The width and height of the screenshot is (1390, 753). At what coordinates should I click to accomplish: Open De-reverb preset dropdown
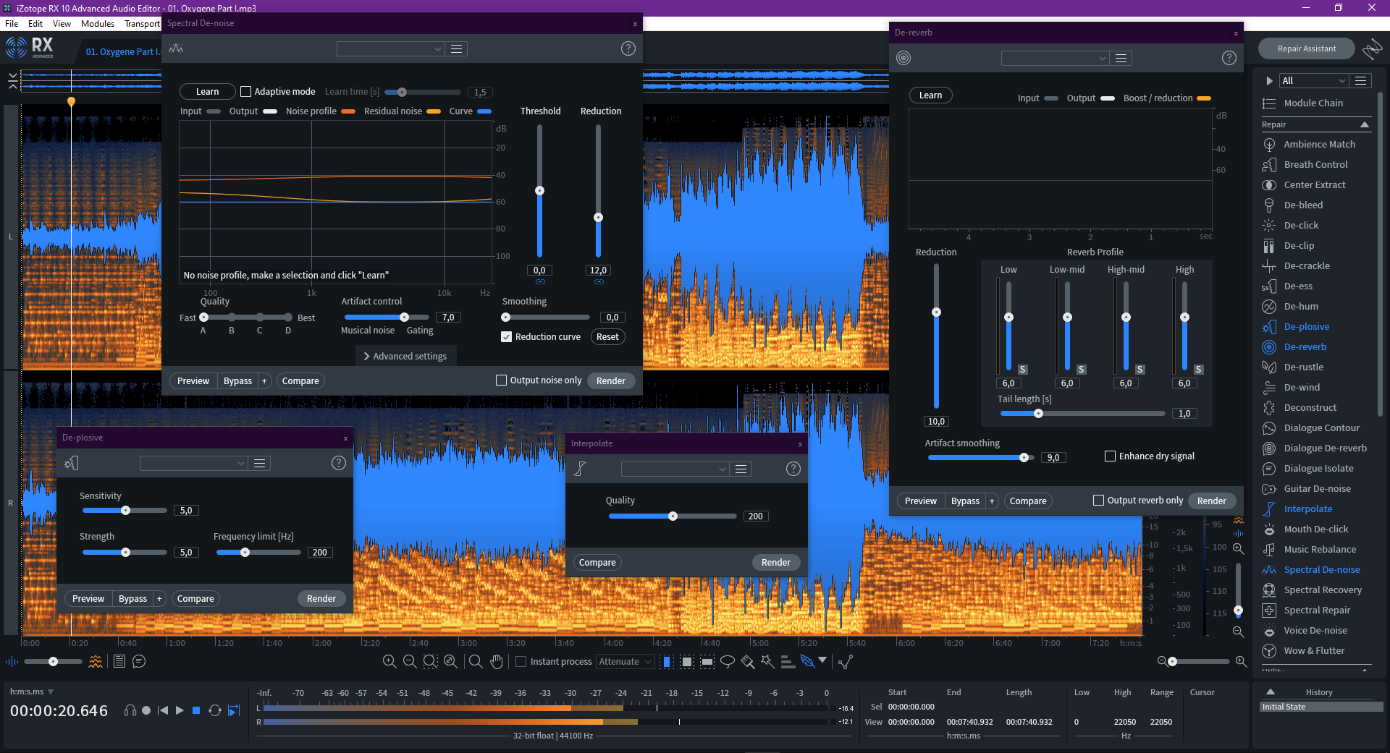[1055, 58]
